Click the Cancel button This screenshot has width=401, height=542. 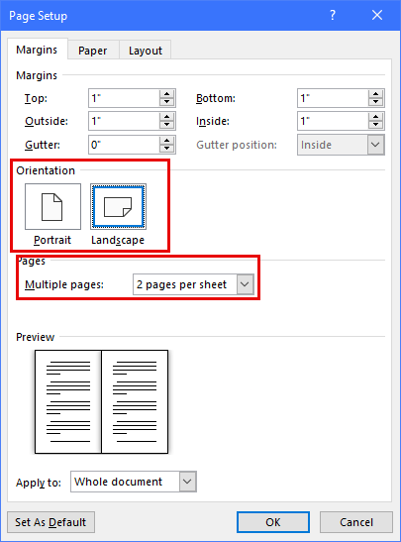[x=356, y=522]
